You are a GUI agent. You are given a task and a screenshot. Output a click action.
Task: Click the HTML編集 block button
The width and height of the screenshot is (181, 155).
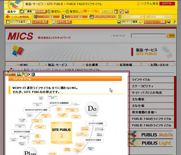tap(11, 75)
